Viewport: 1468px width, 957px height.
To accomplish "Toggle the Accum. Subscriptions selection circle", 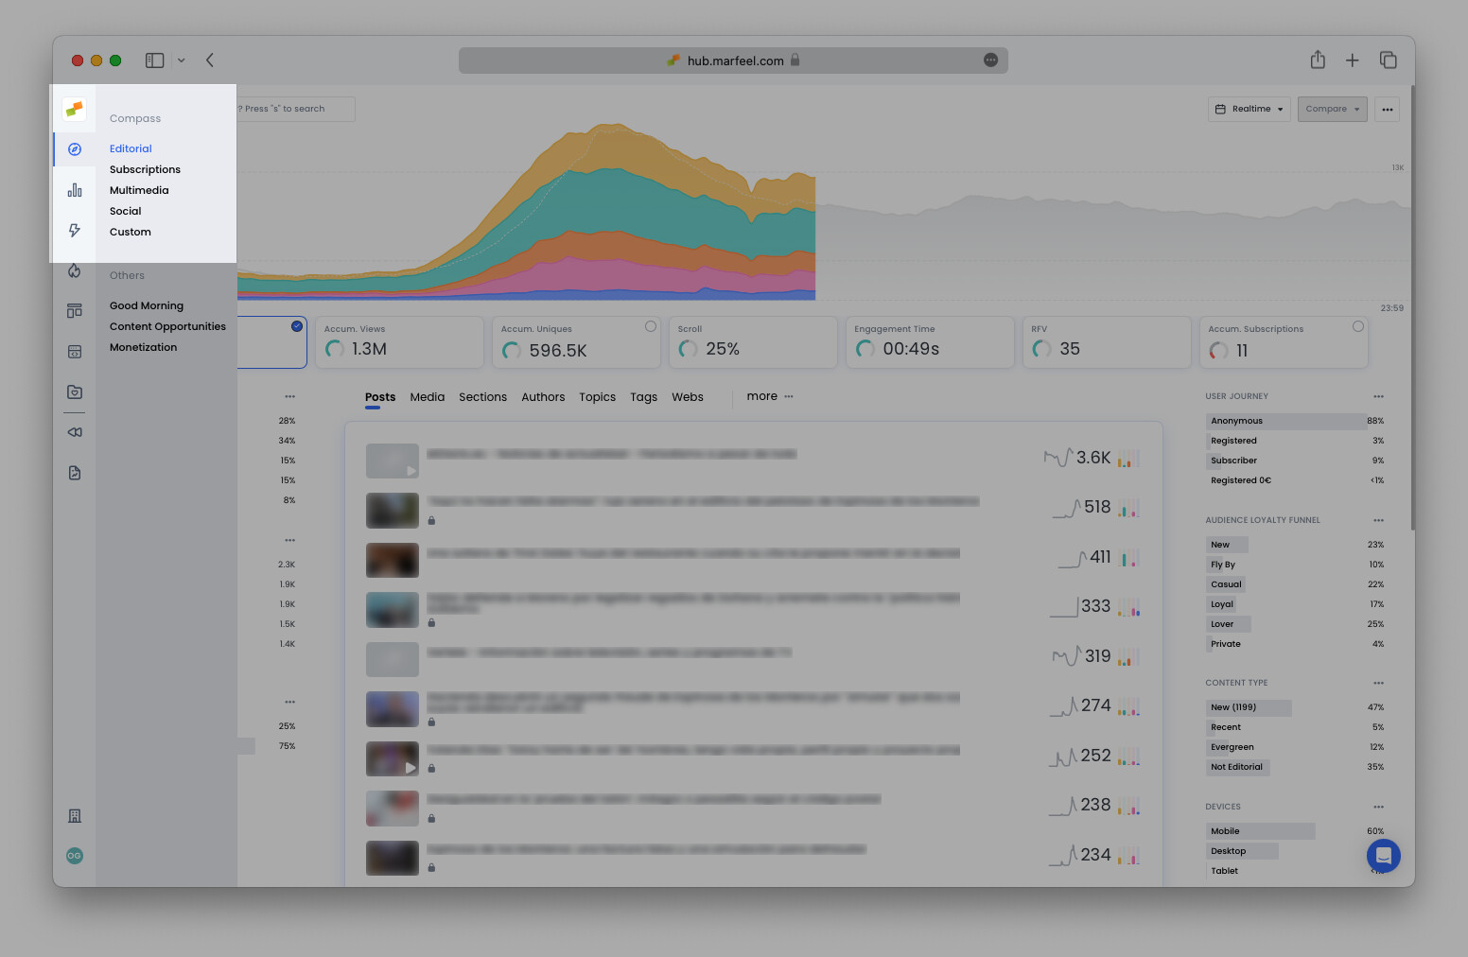I will (1359, 325).
